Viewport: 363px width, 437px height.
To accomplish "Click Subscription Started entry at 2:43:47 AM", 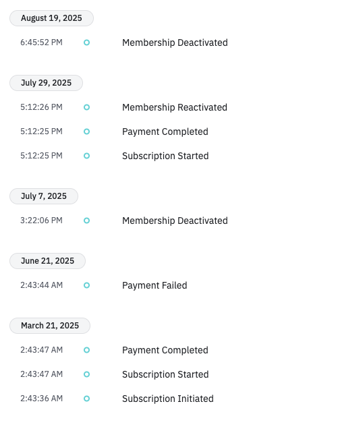I will click(x=165, y=374).
